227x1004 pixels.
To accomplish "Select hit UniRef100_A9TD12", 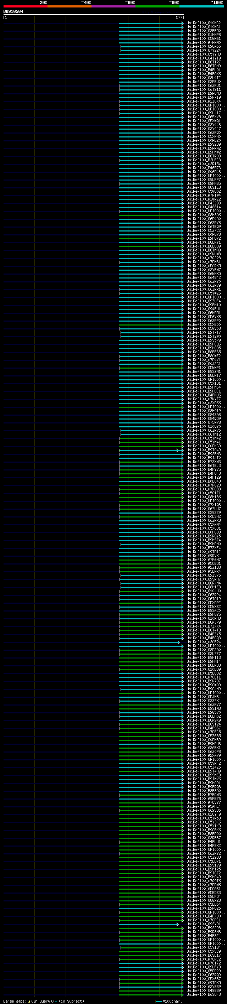I will 203,552.
